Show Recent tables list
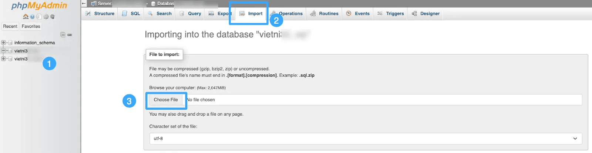 tap(10, 26)
